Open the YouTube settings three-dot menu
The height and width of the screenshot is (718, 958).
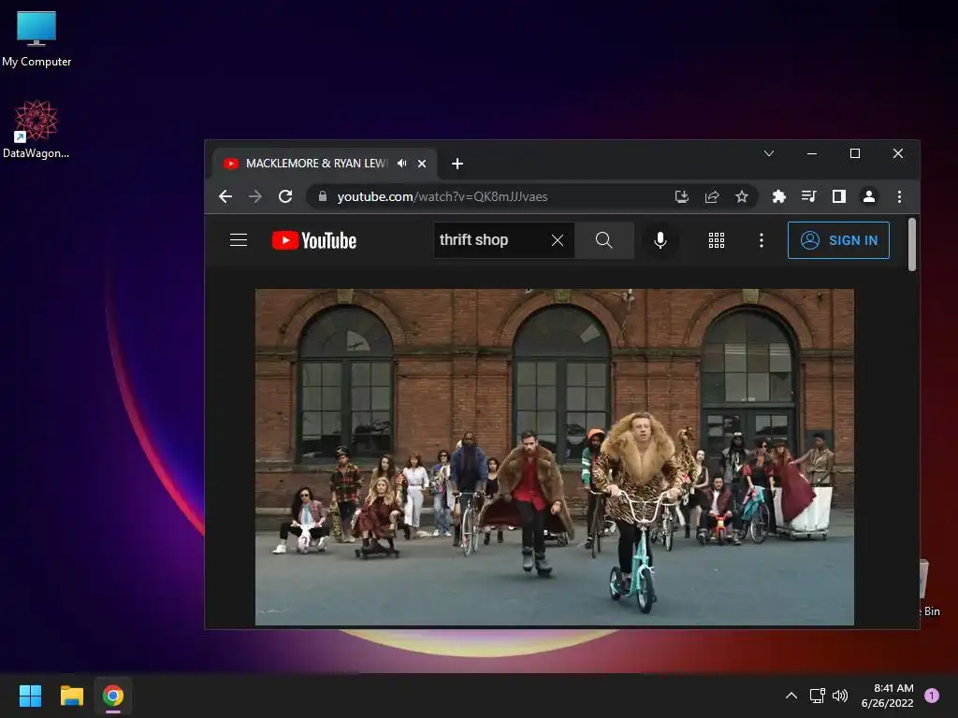point(762,240)
